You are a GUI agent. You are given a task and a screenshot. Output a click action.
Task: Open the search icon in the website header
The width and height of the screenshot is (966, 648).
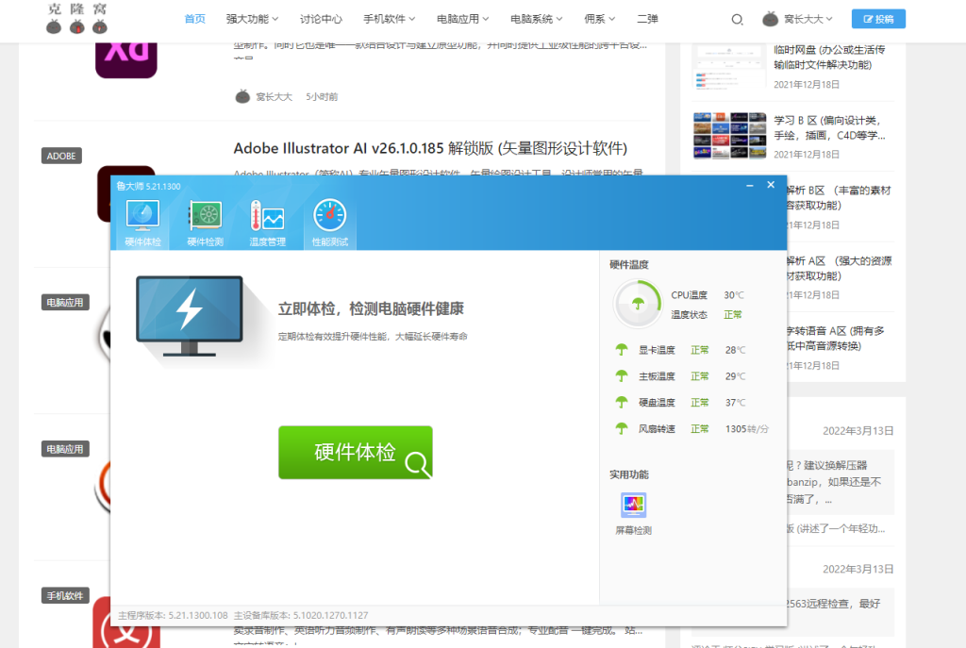pyautogui.click(x=737, y=19)
